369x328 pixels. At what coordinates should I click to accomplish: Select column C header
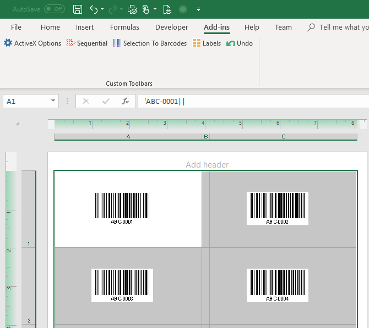pyautogui.click(x=283, y=137)
